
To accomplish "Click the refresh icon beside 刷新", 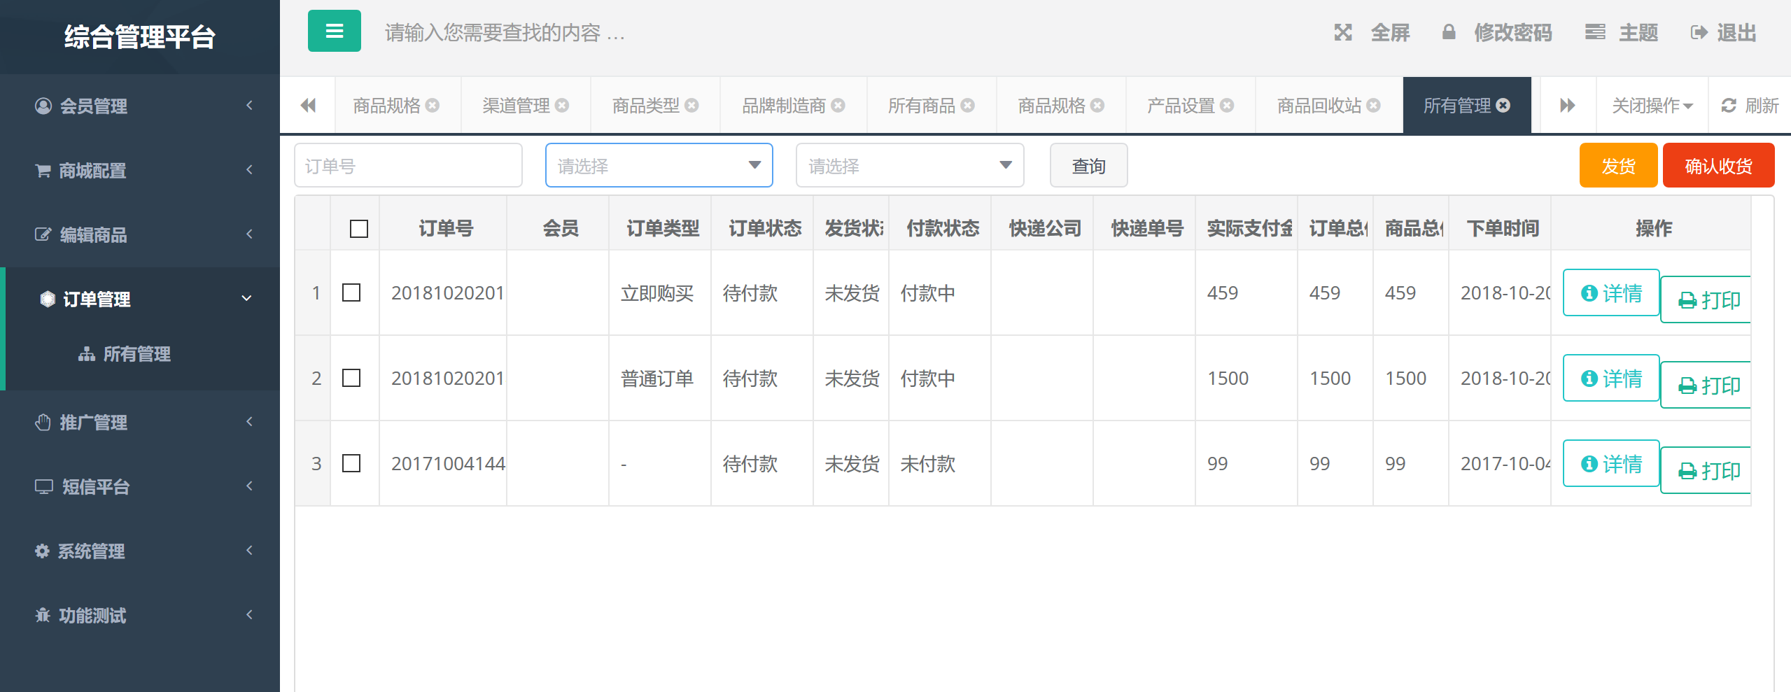I will pos(1727,104).
